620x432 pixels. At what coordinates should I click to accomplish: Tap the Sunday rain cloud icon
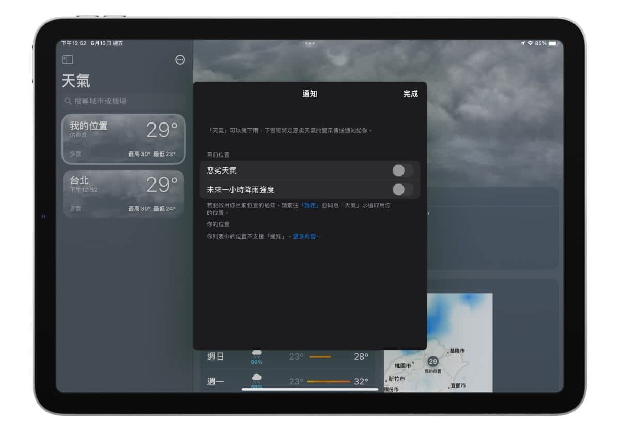[x=257, y=353]
